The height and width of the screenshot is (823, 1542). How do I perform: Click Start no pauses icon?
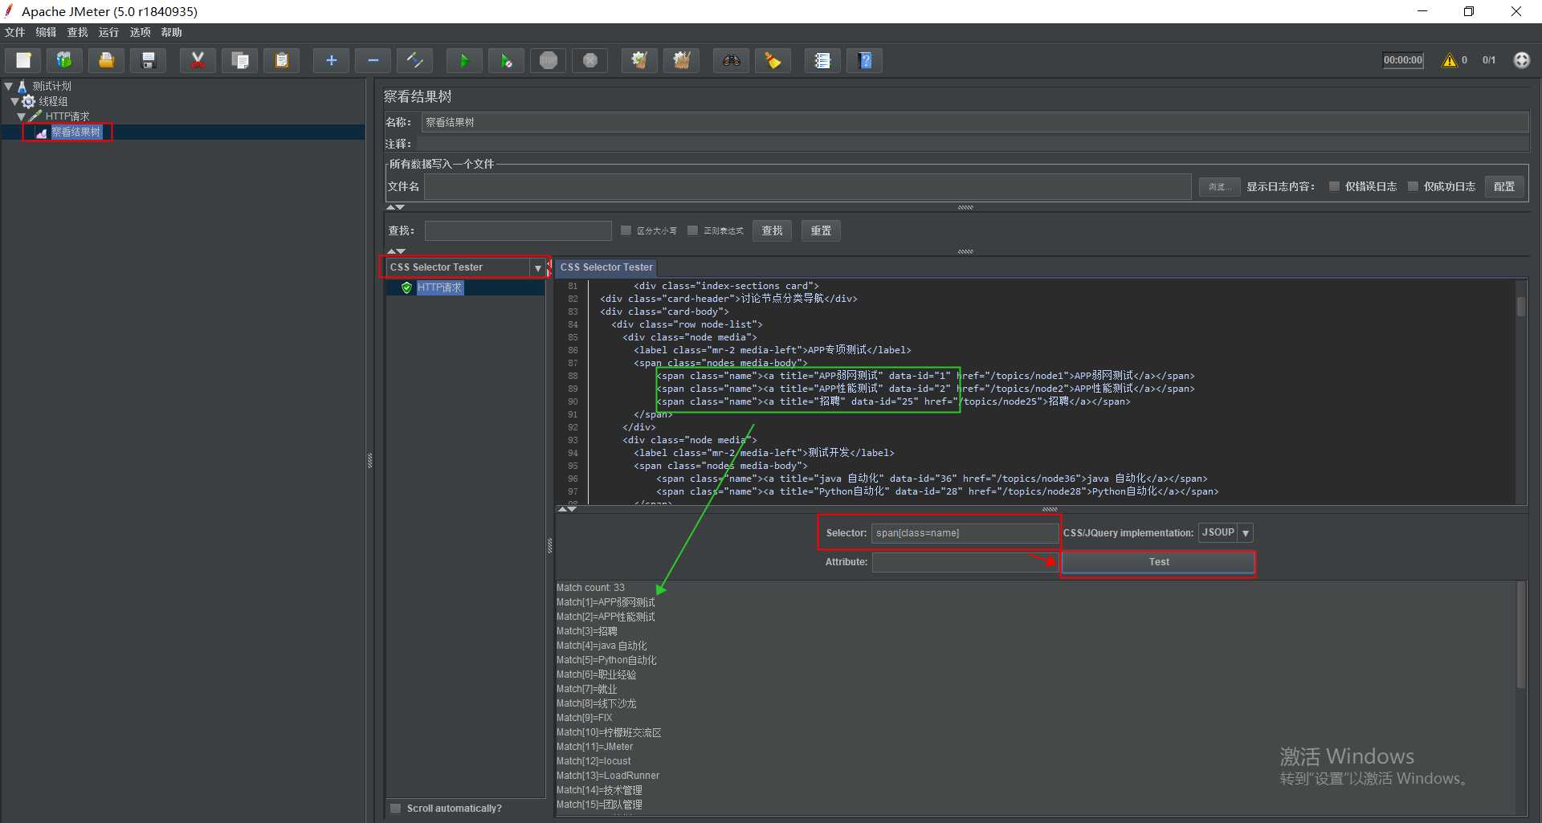(506, 60)
